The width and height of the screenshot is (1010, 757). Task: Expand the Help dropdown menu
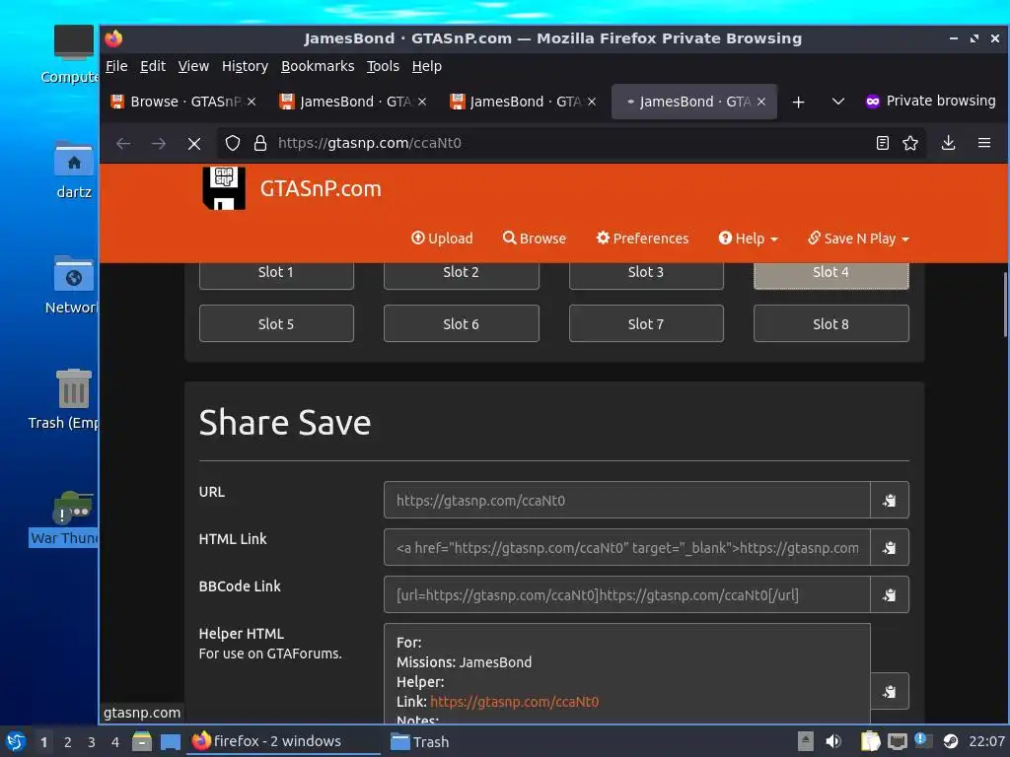[x=749, y=239]
